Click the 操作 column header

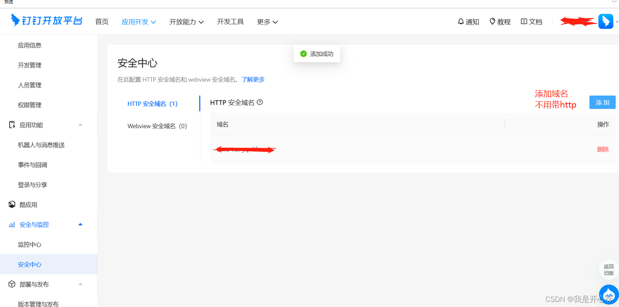click(x=603, y=125)
